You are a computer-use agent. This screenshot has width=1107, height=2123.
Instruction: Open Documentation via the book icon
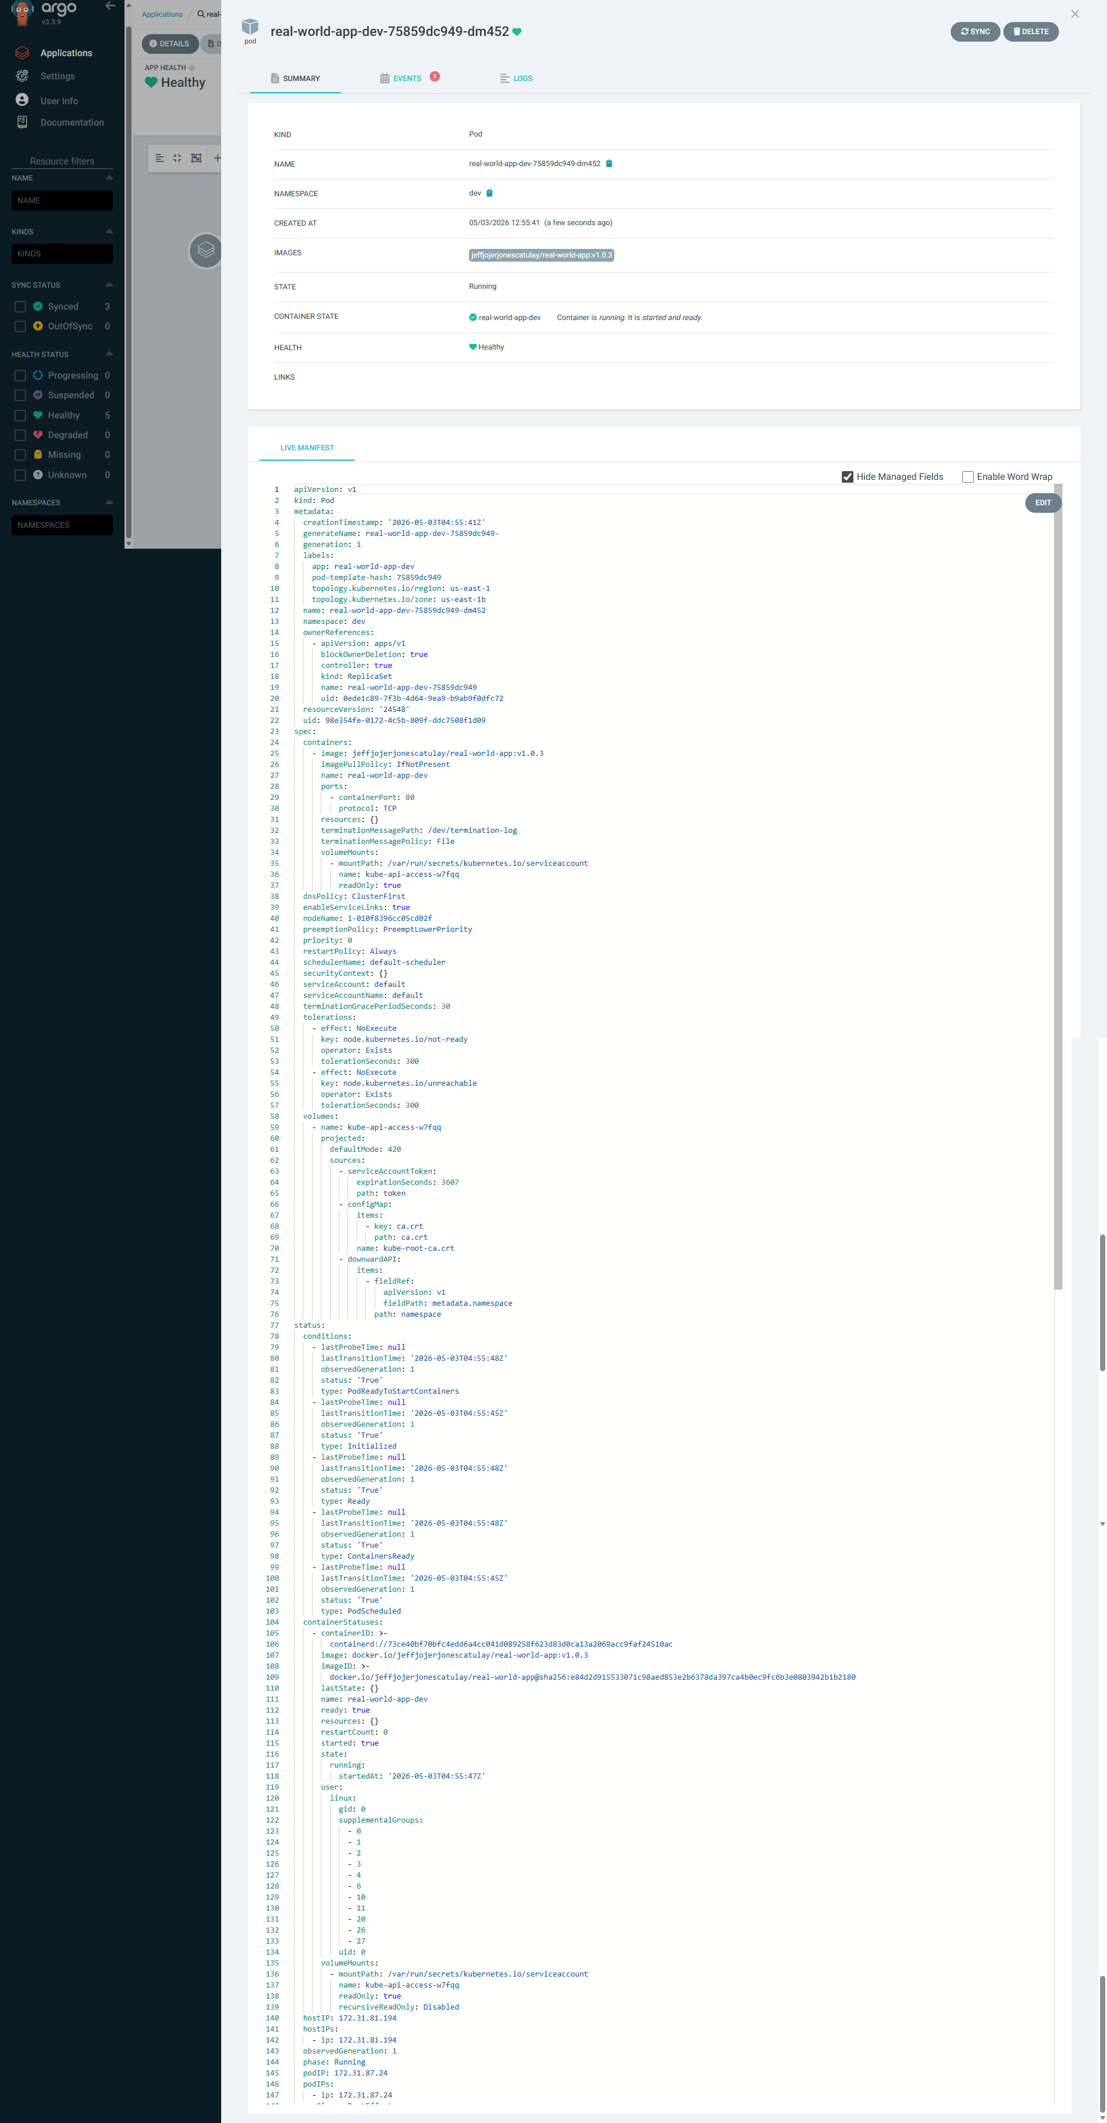click(22, 122)
